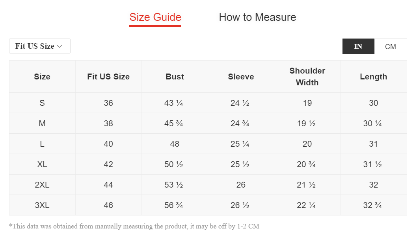
Task: Select the M size row label
Action: [x=42, y=123]
